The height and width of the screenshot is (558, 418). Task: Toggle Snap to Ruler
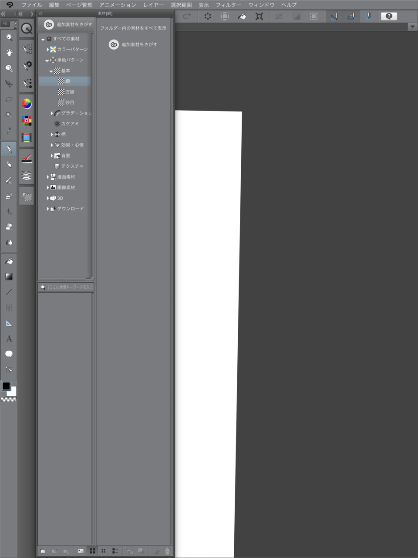tap(334, 17)
